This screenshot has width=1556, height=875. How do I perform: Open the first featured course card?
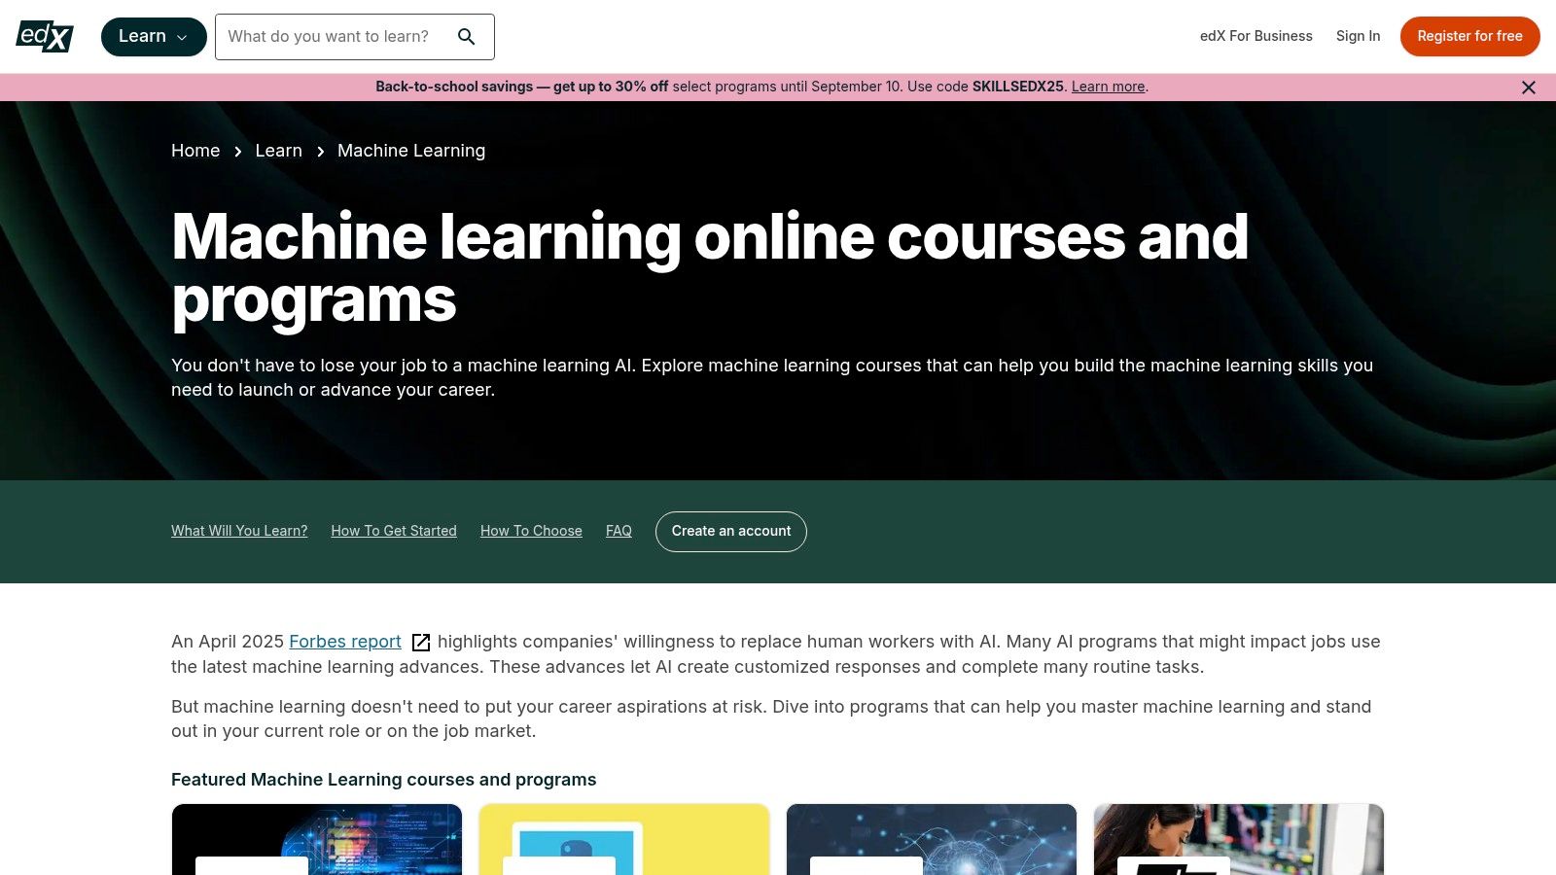[x=316, y=839]
